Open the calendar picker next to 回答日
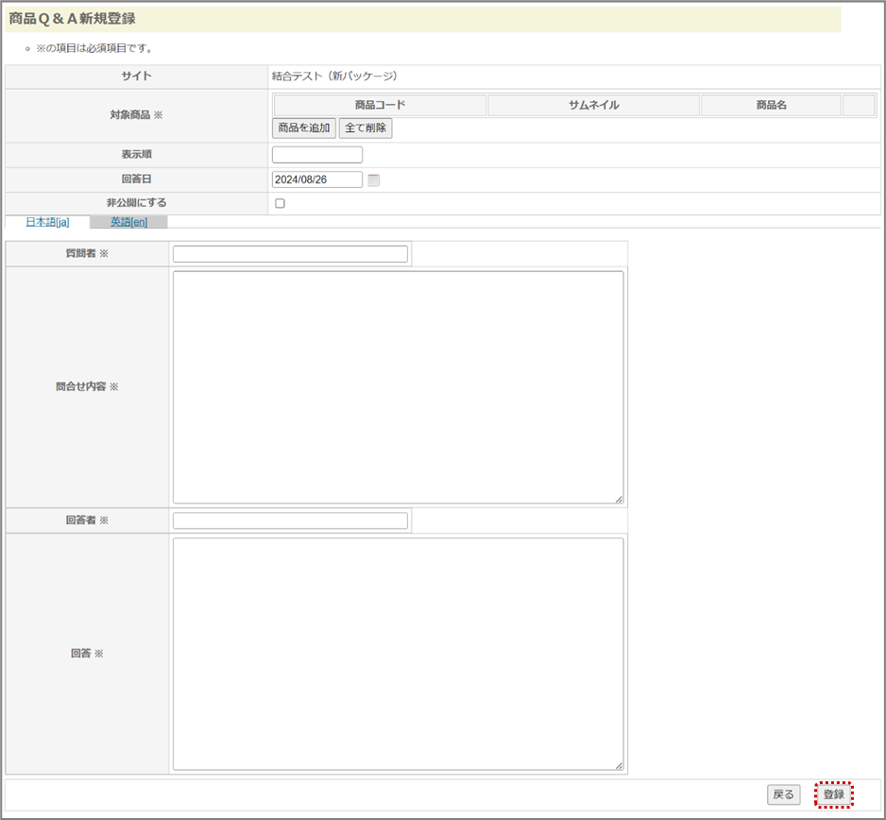The image size is (886, 820). 374,180
